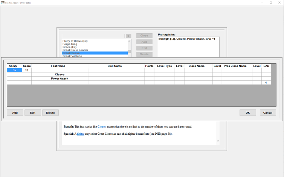This screenshot has width=284, height=177.
Task: Clear search with the X button
Action: [128, 36]
